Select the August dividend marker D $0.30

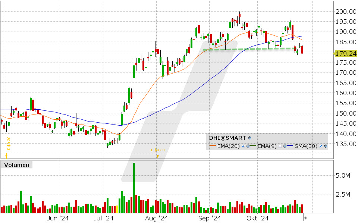[158, 150]
